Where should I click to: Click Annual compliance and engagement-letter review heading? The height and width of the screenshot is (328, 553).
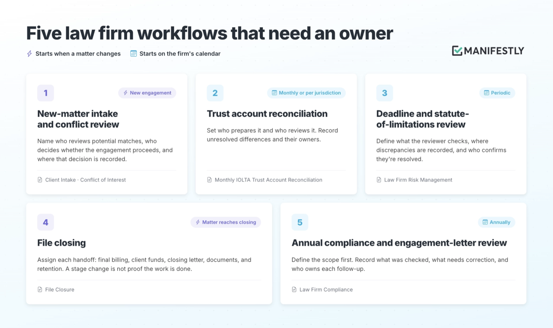(x=399, y=243)
